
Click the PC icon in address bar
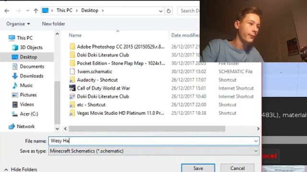point(45,11)
